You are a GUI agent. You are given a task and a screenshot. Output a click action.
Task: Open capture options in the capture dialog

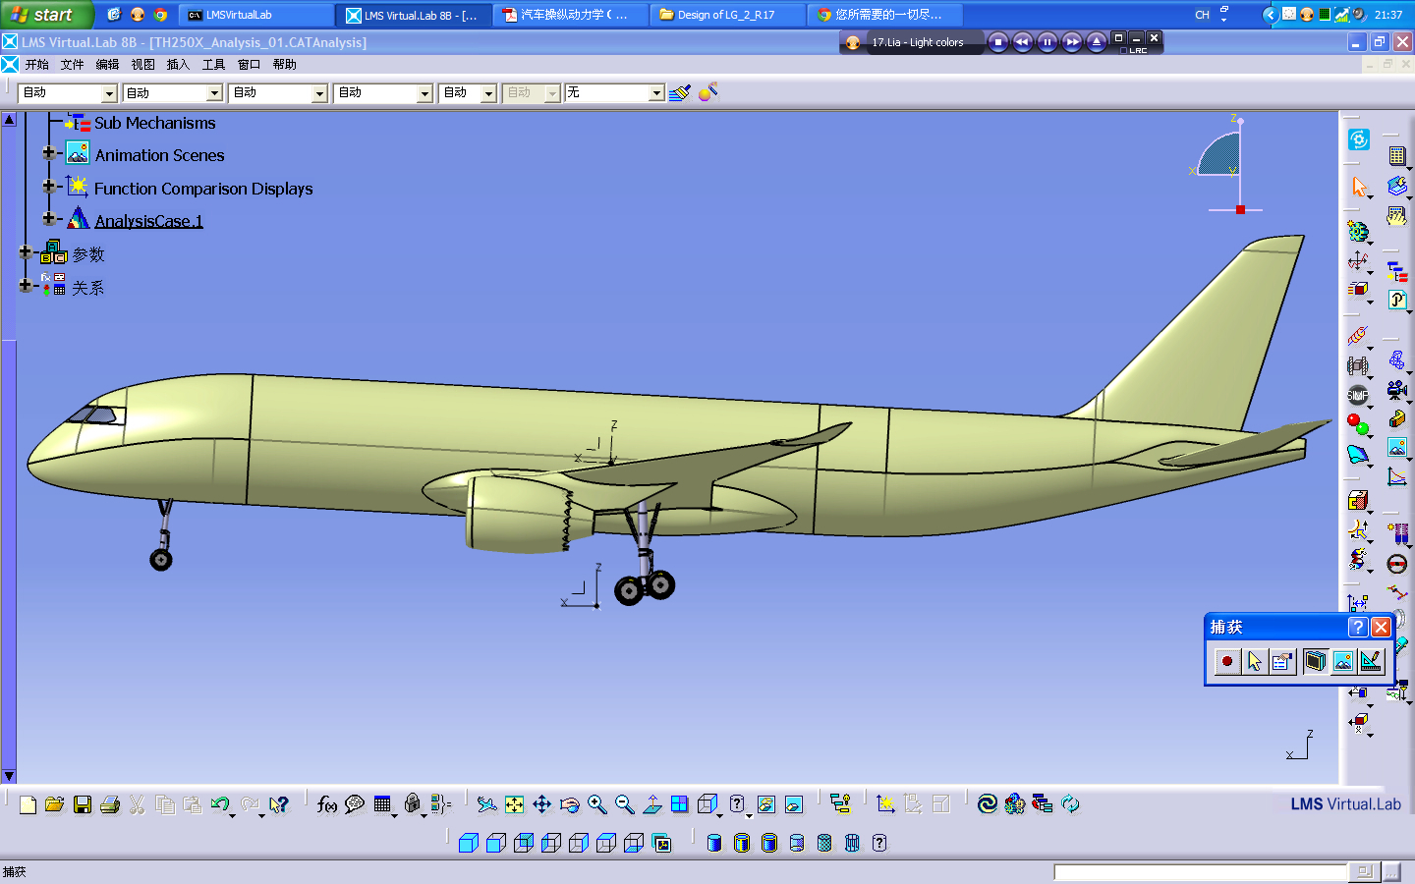(x=1282, y=662)
